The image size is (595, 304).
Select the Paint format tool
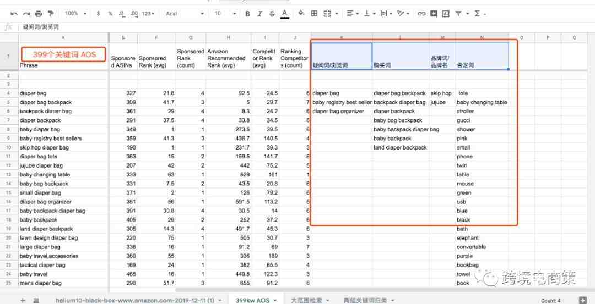pos(51,13)
